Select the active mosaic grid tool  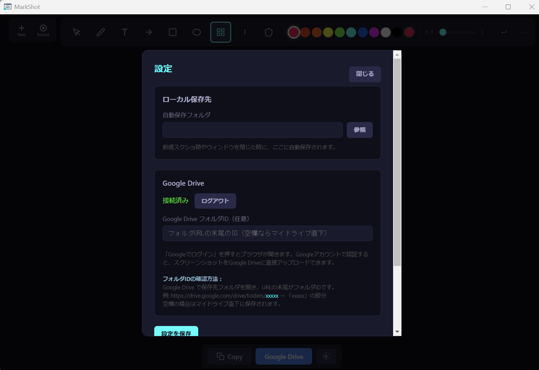coord(221,32)
